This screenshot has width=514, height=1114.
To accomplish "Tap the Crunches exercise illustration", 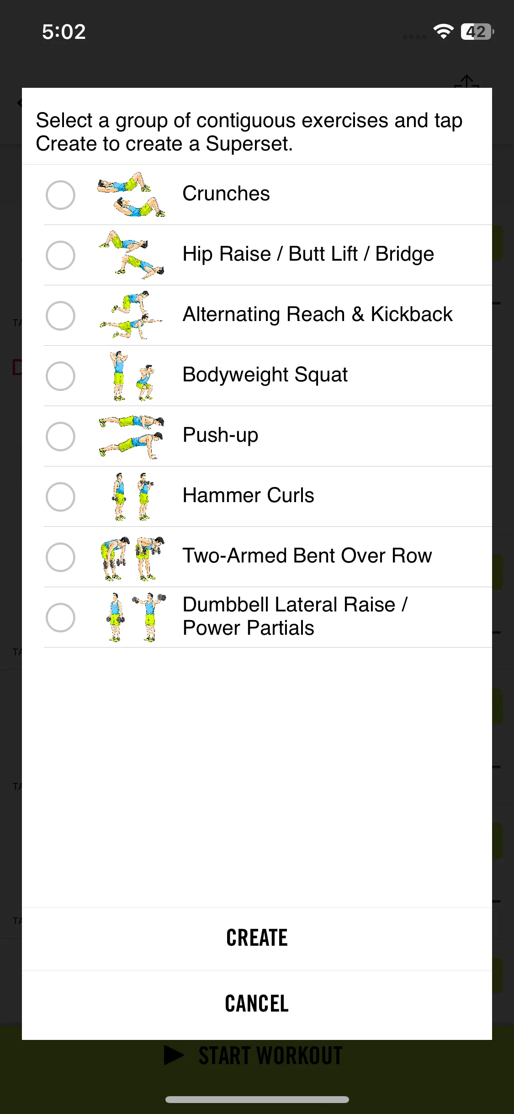I will (x=131, y=194).
